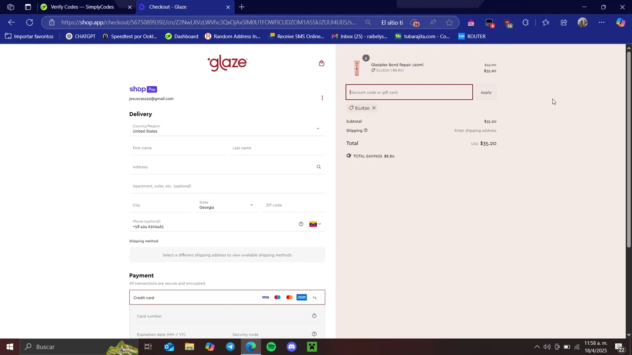Open tab actions menu in the title bar
The height and width of the screenshot is (355, 632).
pos(28,7)
